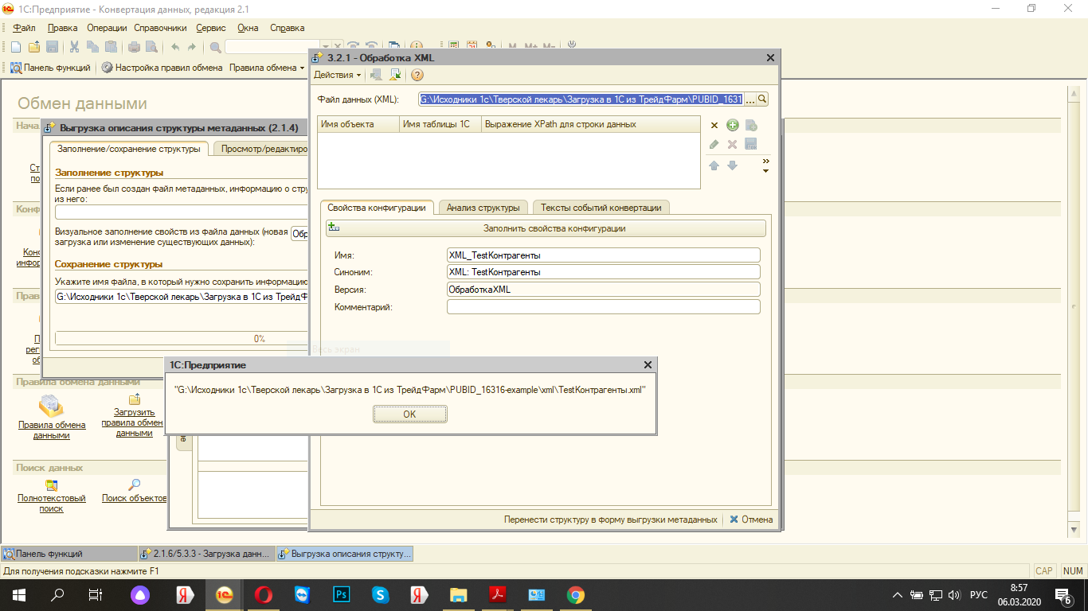Click the small black X icon beside the table
This screenshot has height=611, width=1088.
click(x=714, y=126)
